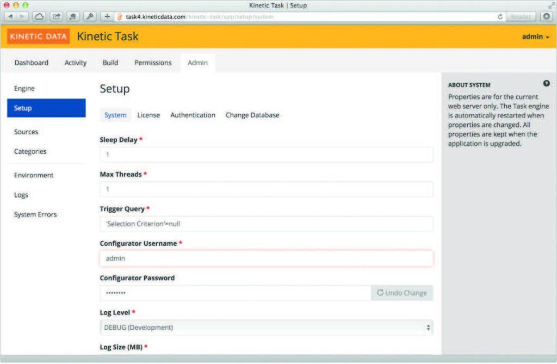Open the admin user dropdown menu
This screenshot has width=557, height=364.
point(535,37)
